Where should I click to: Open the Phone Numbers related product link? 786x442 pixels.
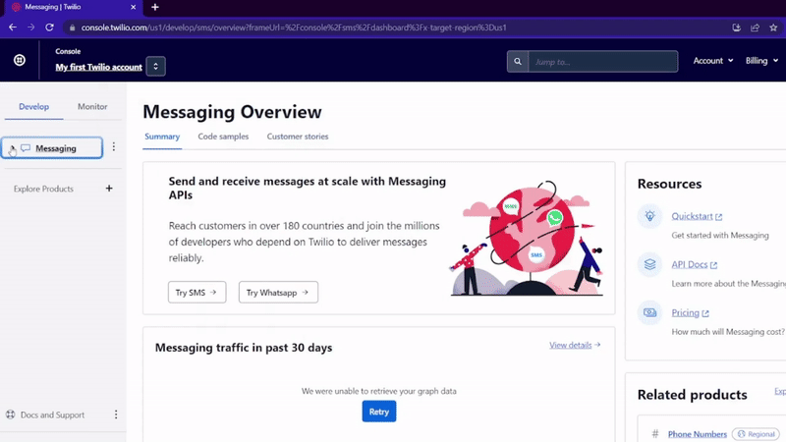click(x=697, y=434)
